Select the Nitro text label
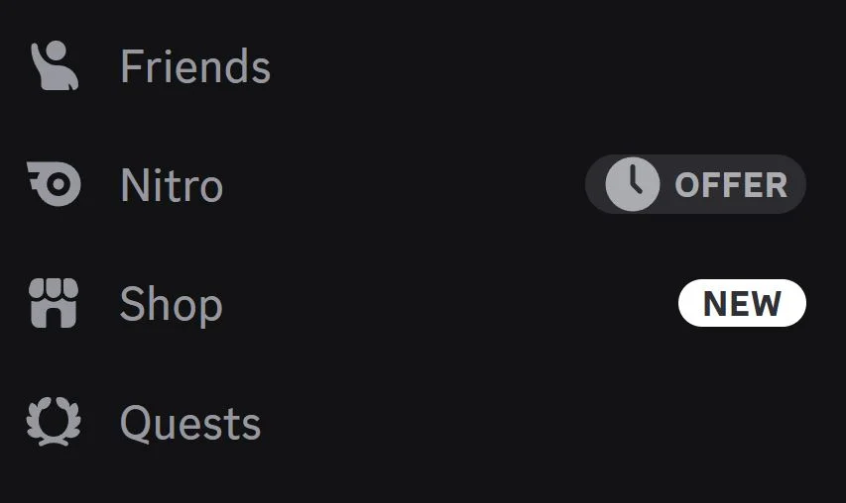This screenshot has width=846, height=503. click(x=171, y=186)
